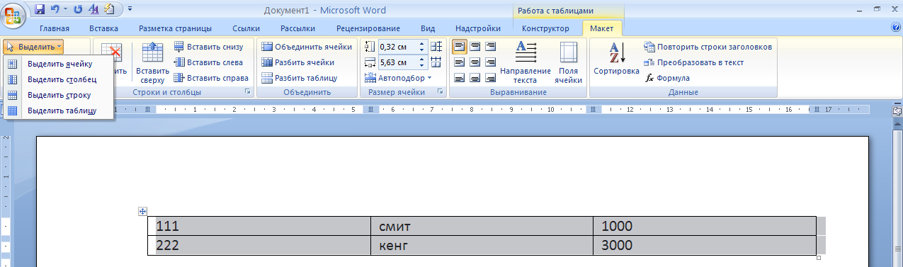The width and height of the screenshot is (903, 267).
Task: Click the table cell containing 1000
Action: 704,226
